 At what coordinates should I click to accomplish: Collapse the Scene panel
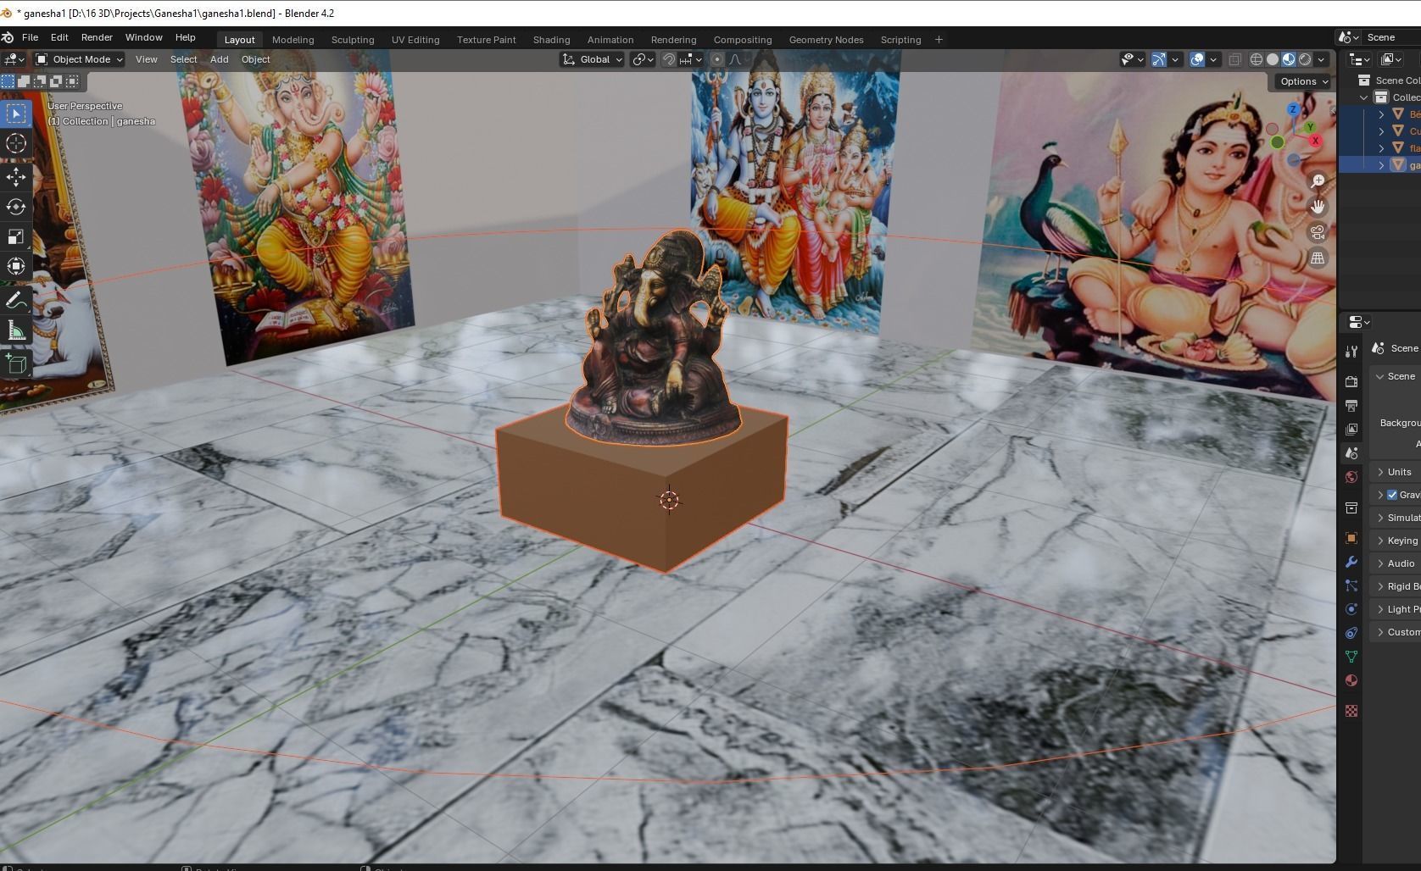point(1395,376)
